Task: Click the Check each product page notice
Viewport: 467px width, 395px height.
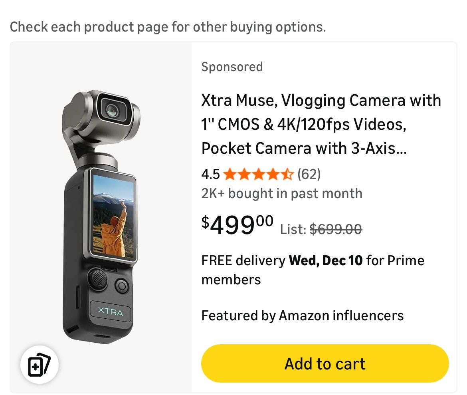Action: coord(168,27)
